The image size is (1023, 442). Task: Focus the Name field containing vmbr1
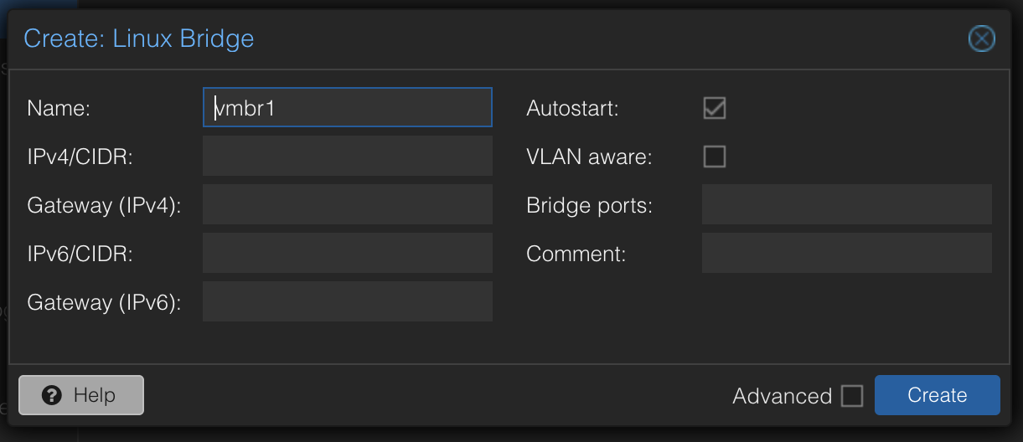coord(347,108)
